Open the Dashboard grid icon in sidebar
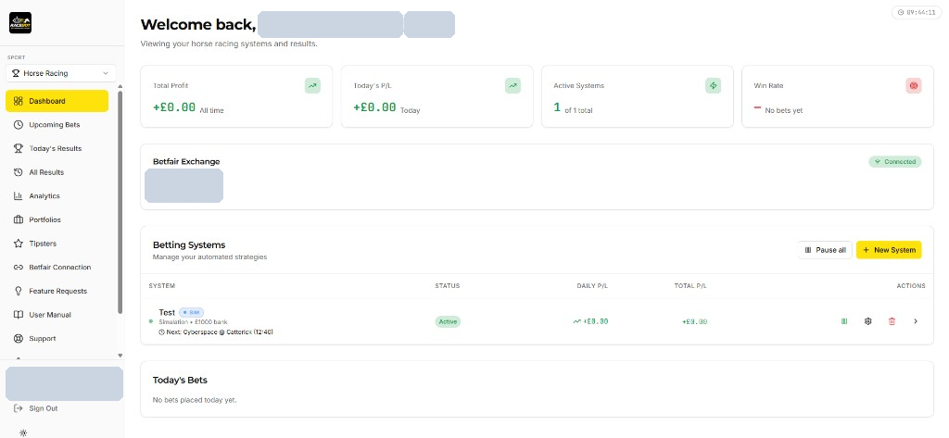 tap(19, 101)
